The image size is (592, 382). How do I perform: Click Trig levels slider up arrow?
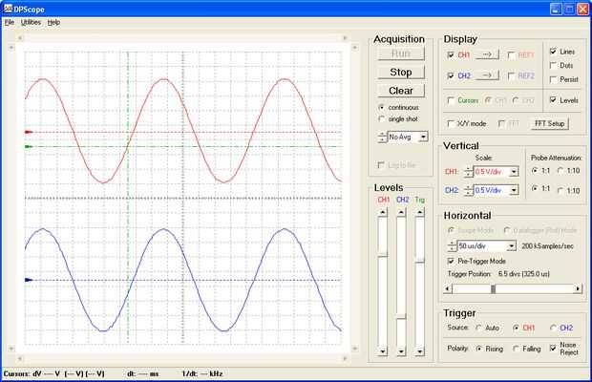point(419,213)
